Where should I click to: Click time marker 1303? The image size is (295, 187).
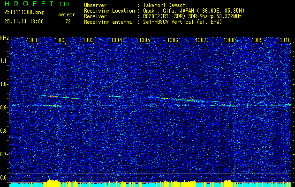tap(88, 40)
